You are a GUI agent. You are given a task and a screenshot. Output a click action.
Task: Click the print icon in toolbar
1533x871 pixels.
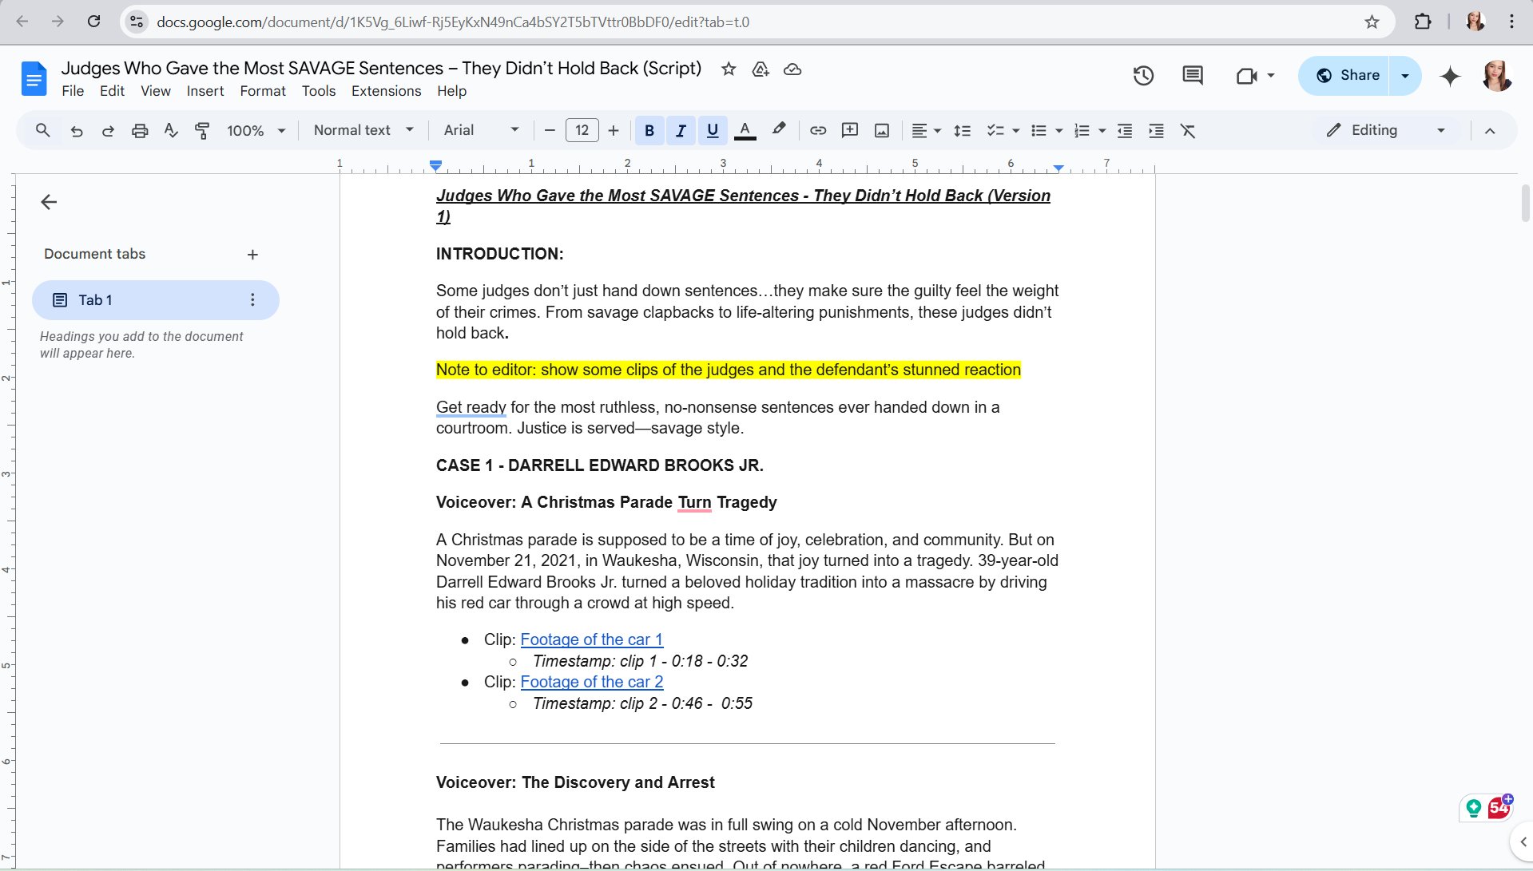[140, 130]
